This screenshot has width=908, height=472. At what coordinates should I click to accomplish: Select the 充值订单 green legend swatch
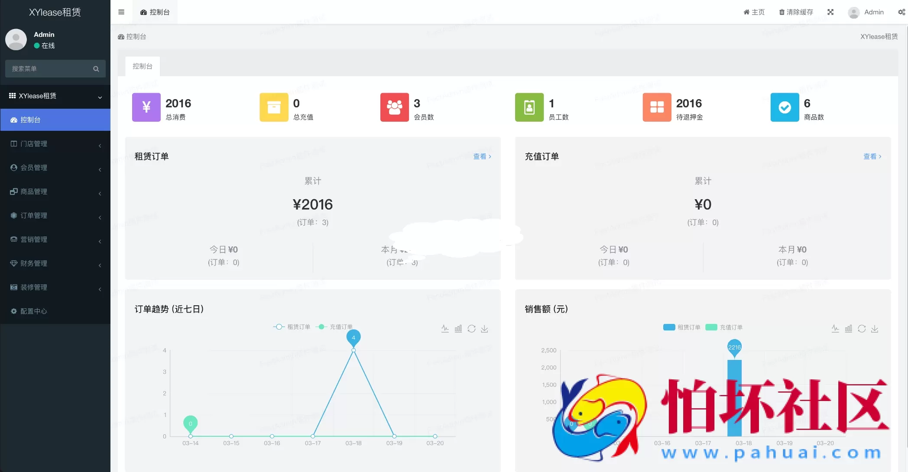coord(710,327)
